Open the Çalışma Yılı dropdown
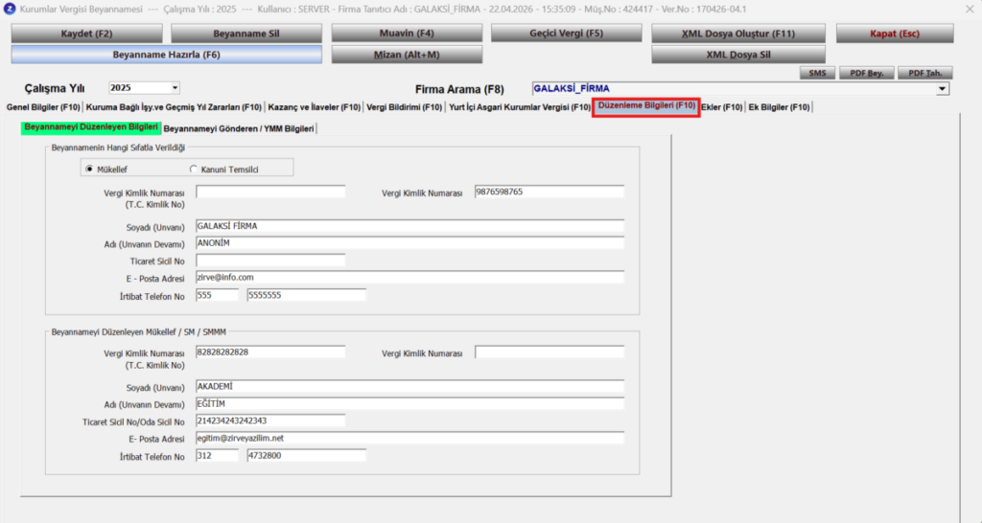The height and width of the screenshot is (523, 982). pyautogui.click(x=175, y=88)
